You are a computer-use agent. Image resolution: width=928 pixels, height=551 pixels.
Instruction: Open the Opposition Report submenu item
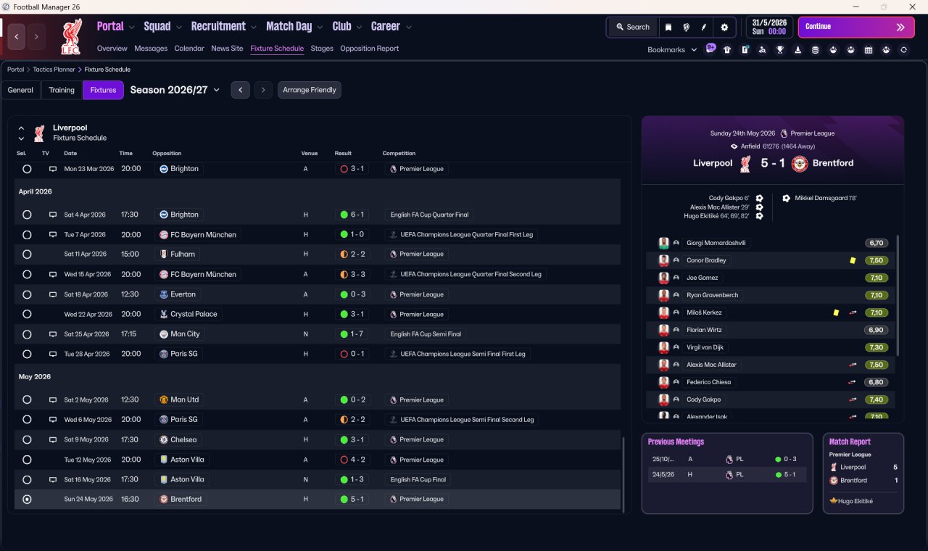pyautogui.click(x=370, y=49)
